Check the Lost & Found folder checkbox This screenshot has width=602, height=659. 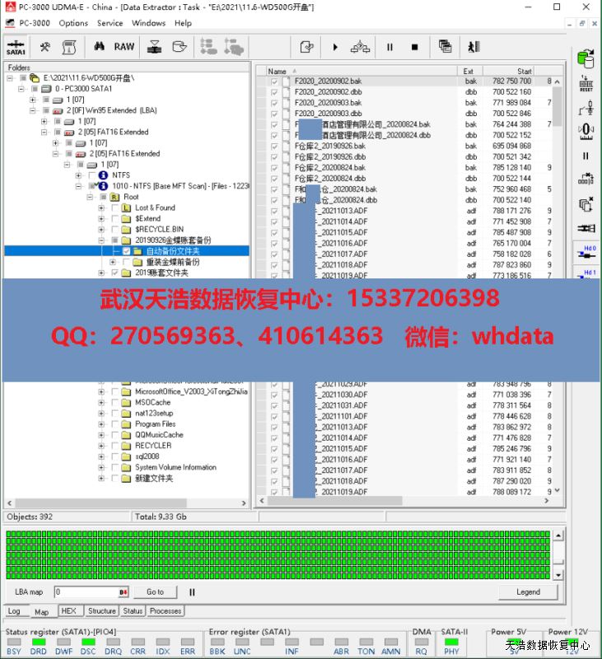pos(114,208)
